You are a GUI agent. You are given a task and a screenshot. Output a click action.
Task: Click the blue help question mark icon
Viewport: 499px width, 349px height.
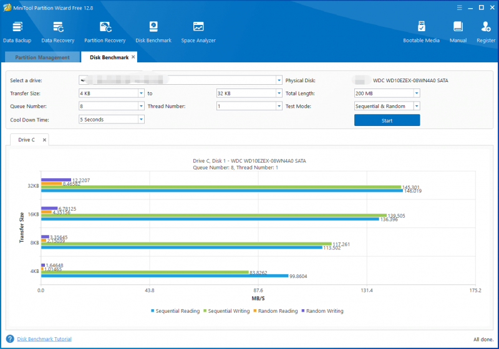pos(10,339)
